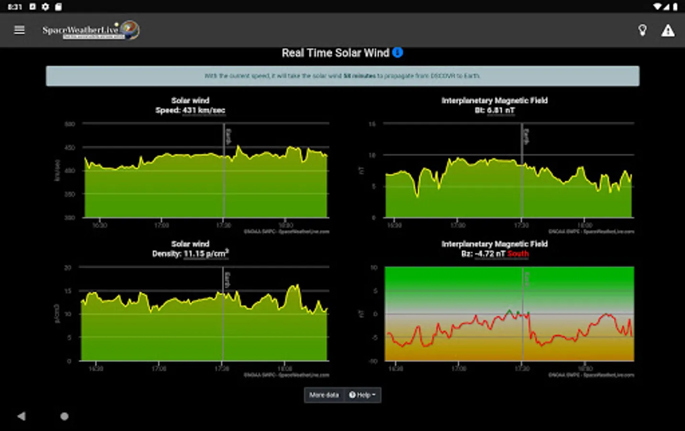The height and width of the screenshot is (431, 685).
Task: Tap the Density 11.15 p/cm³ value
Action: click(206, 253)
